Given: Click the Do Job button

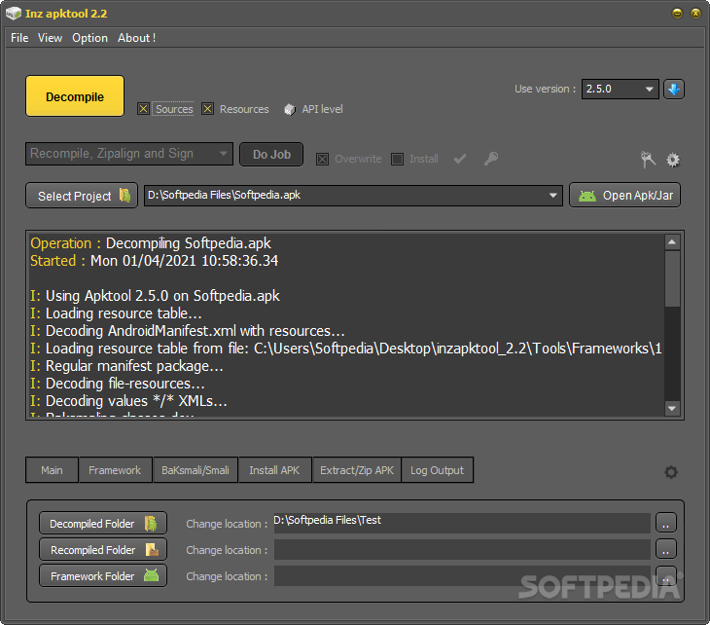Looking at the screenshot, I should [x=271, y=155].
